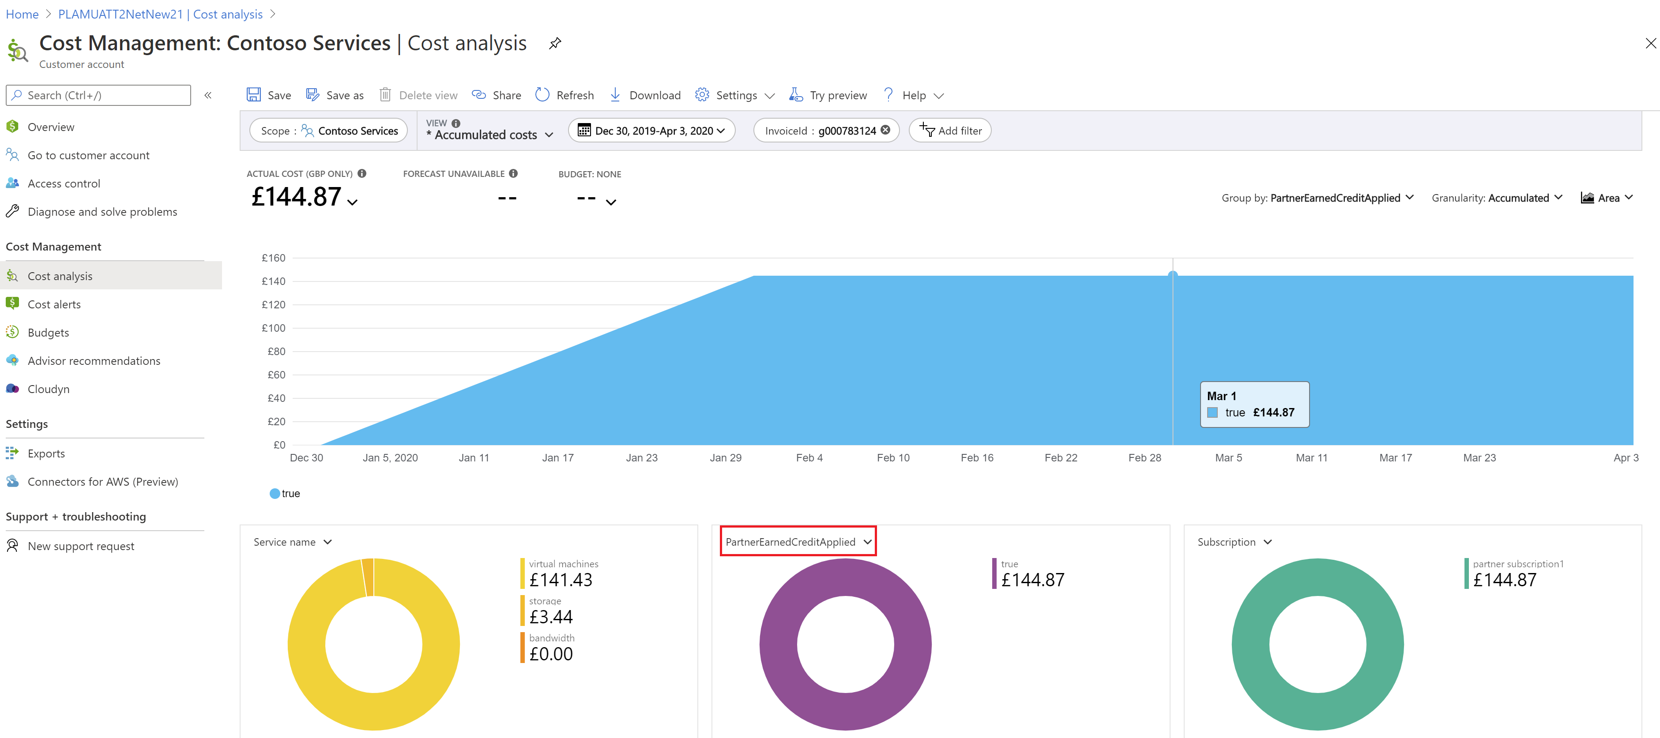Pin this view with pushpin icon
1660x738 pixels.
(555, 44)
